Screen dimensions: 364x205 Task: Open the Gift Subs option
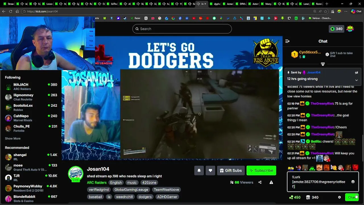[x=231, y=171]
